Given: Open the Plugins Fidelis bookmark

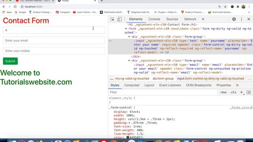Looking at the screenshot, I should point(166,12).
